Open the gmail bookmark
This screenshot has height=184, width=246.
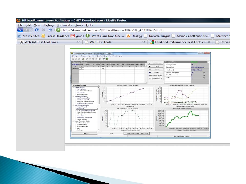(77, 36)
